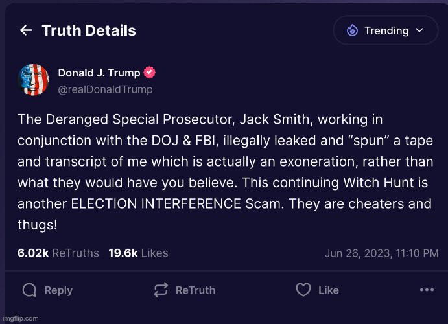Click the Jun 26, 2023 timestamp
Screen dimensions: 448x324
tap(381, 253)
